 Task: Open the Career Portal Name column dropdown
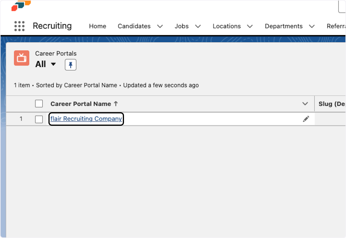click(x=305, y=104)
